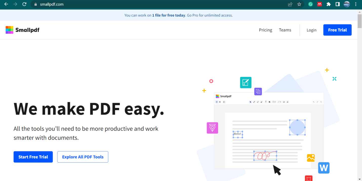362x181 pixels.
Task: Share this page using the share icon
Action: [290, 4]
